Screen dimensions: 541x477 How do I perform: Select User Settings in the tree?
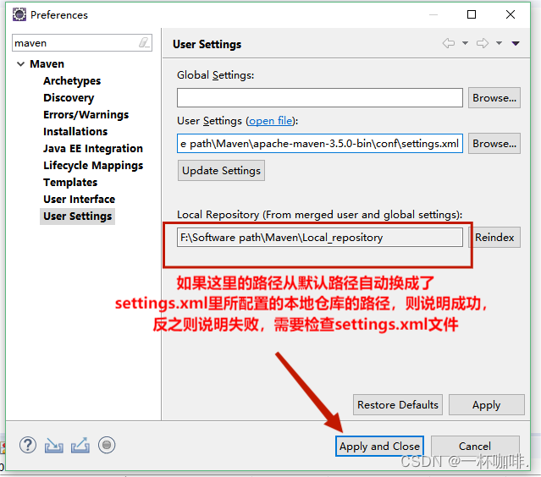click(x=77, y=217)
